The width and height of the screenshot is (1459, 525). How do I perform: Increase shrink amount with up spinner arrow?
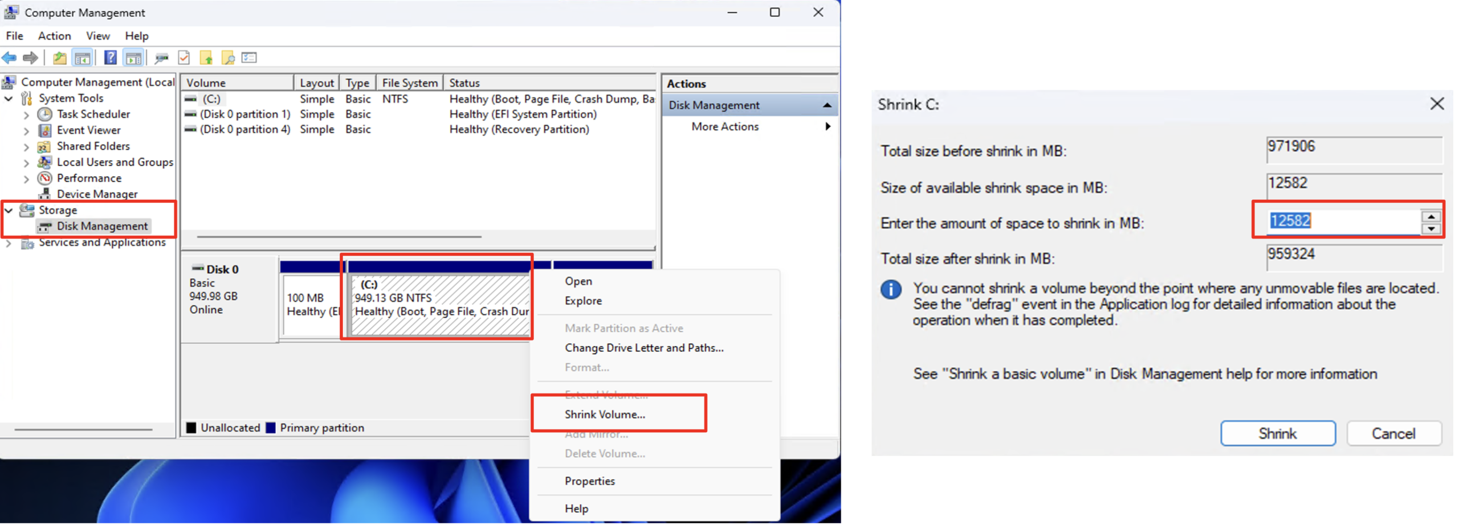(x=1431, y=216)
